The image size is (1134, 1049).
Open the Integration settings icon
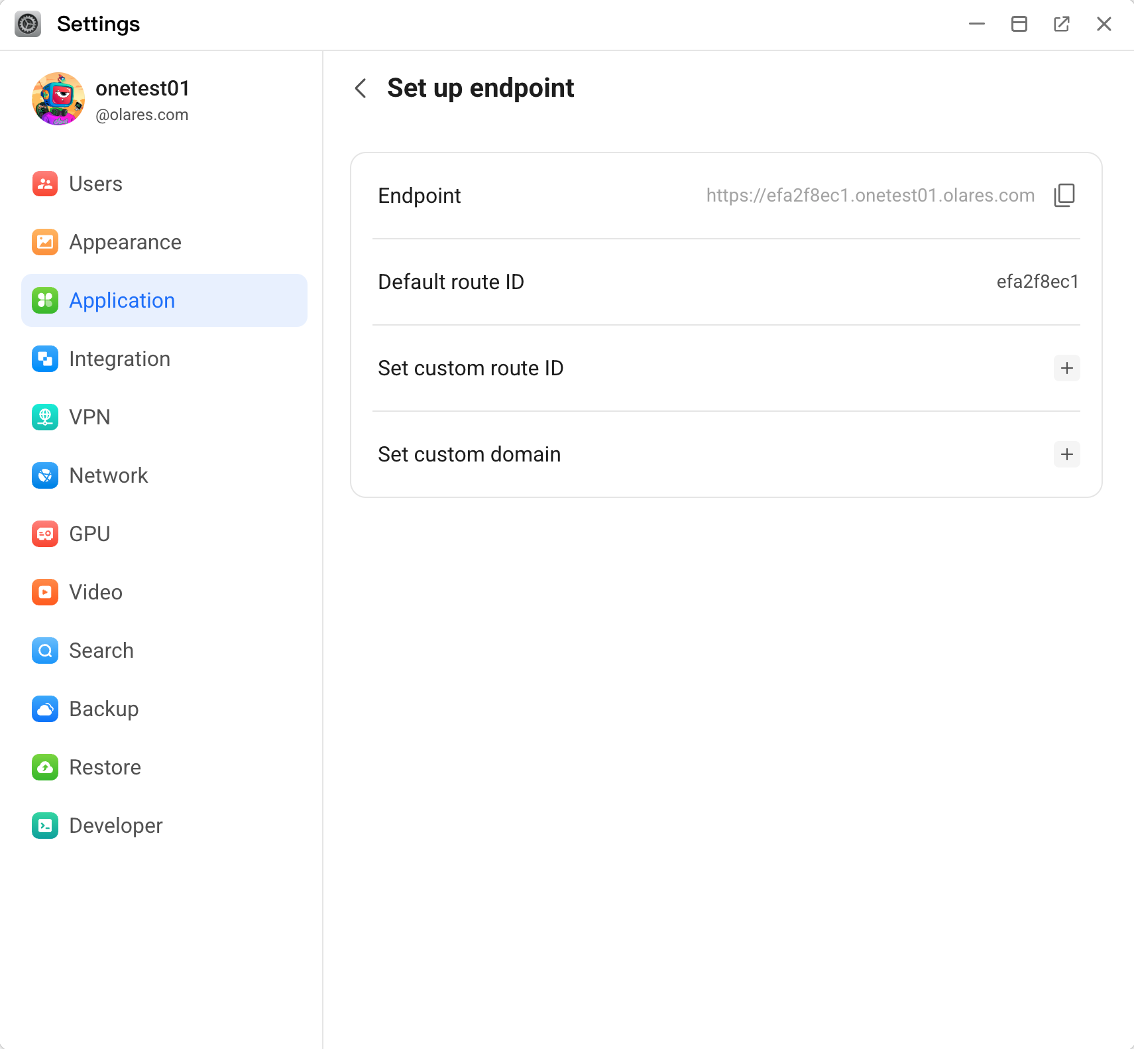pos(44,359)
